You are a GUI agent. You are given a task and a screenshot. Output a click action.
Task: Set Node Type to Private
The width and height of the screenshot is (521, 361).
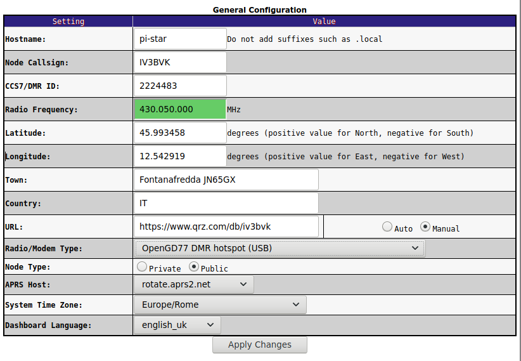click(x=142, y=266)
